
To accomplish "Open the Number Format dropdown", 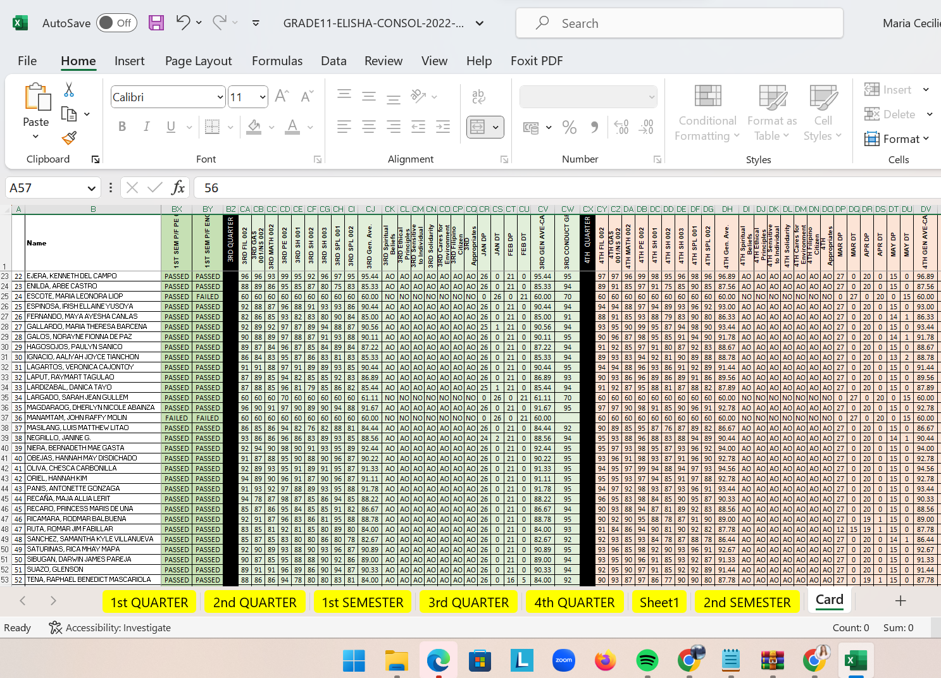I will point(652,97).
